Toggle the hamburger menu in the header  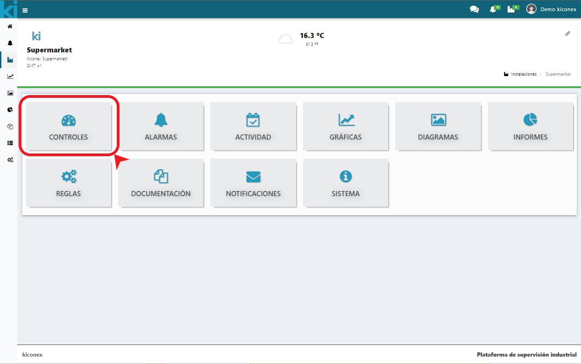click(25, 10)
